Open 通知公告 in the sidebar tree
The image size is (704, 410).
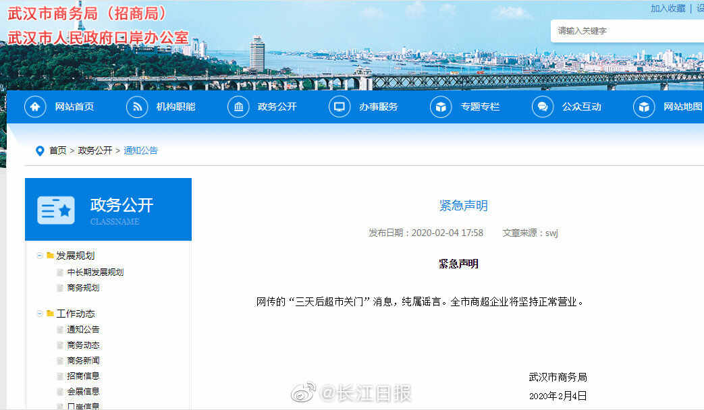[x=83, y=330]
